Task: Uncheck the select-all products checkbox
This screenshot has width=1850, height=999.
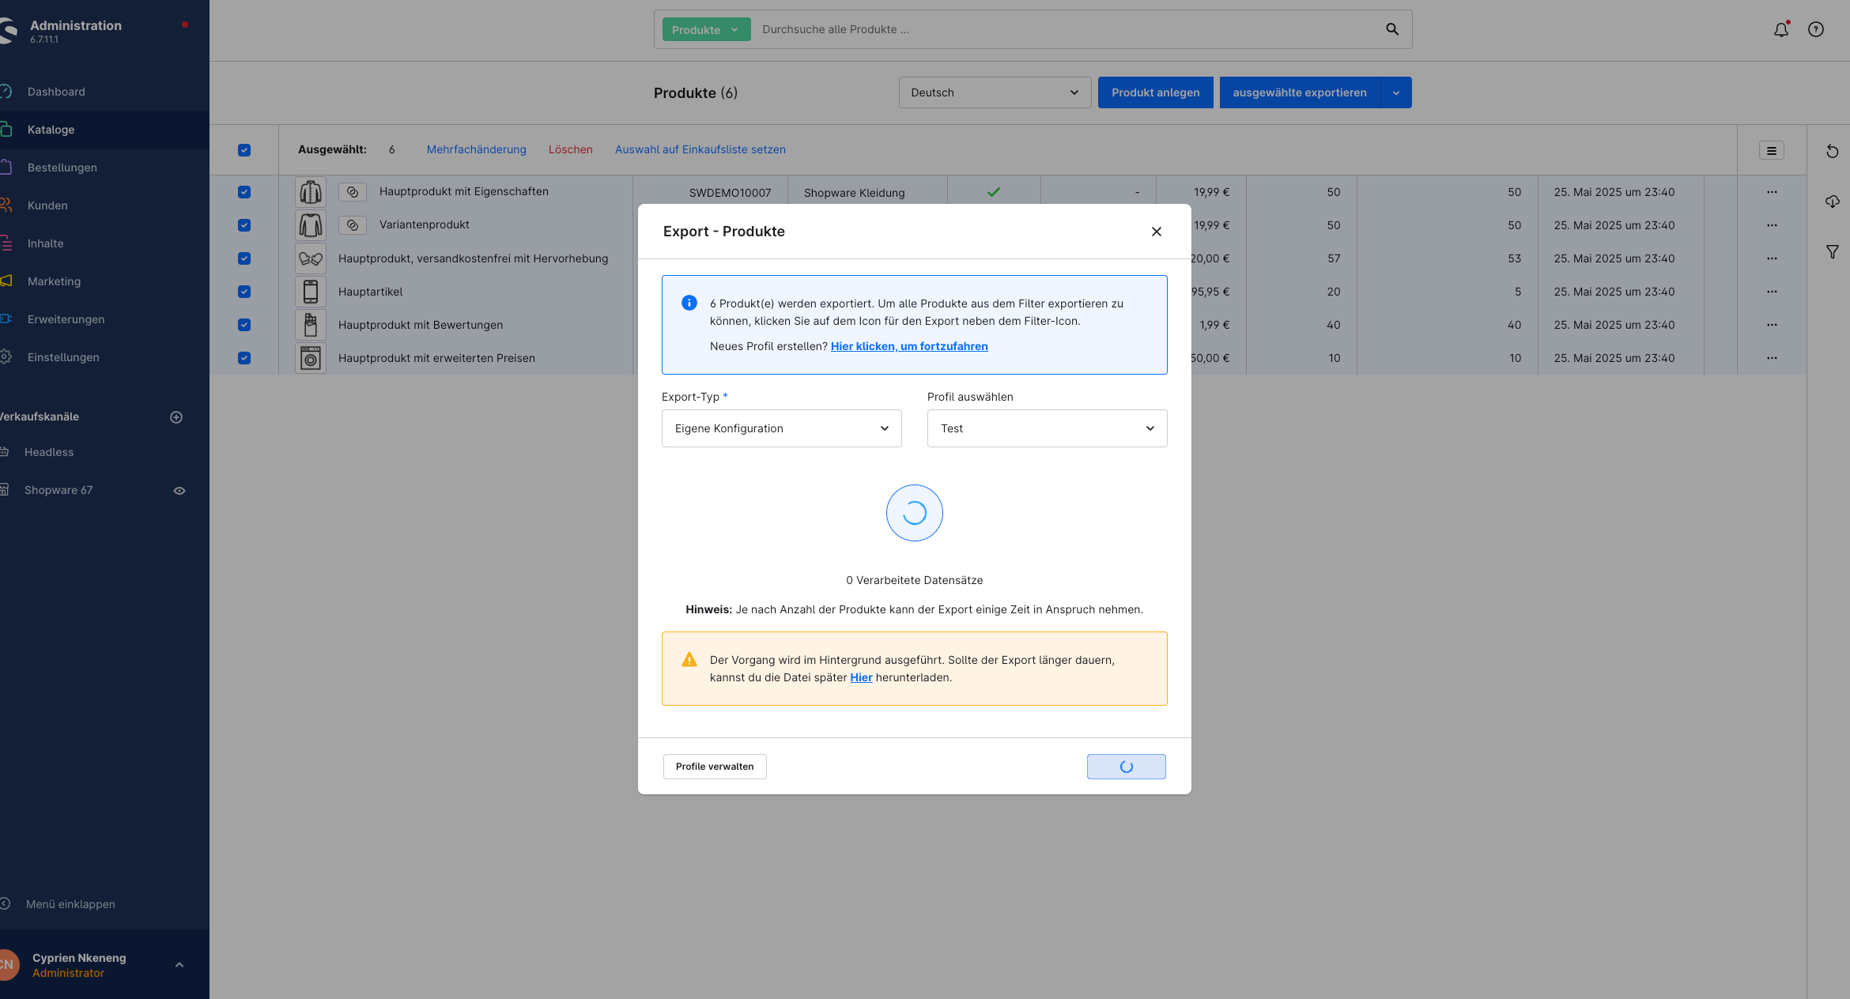Action: 244,150
